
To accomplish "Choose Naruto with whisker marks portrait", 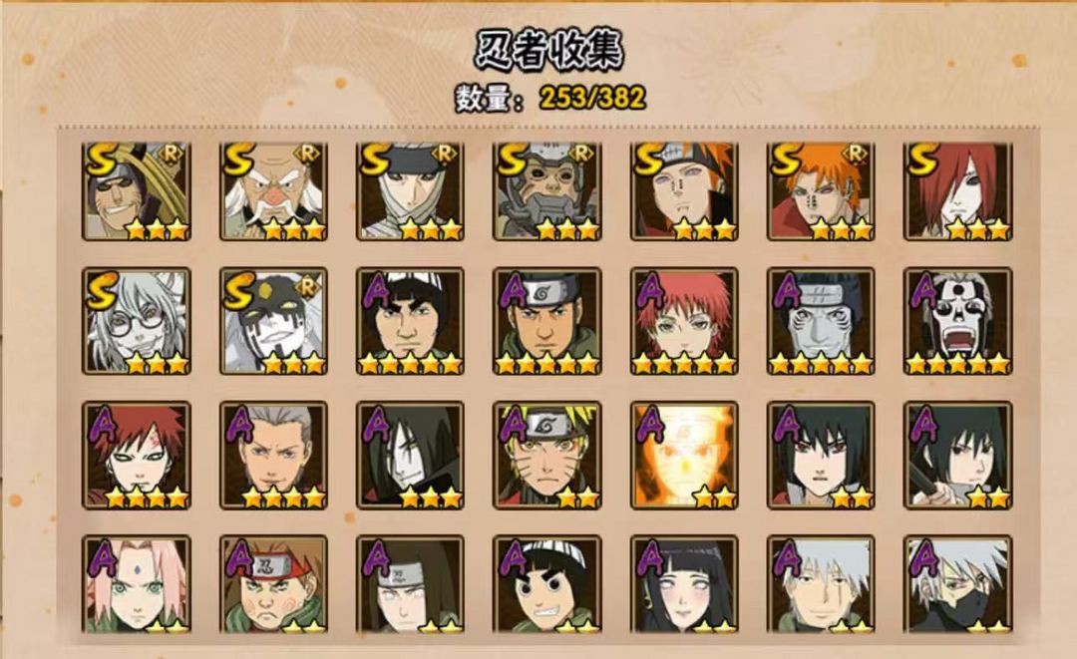I will pos(546,456).
